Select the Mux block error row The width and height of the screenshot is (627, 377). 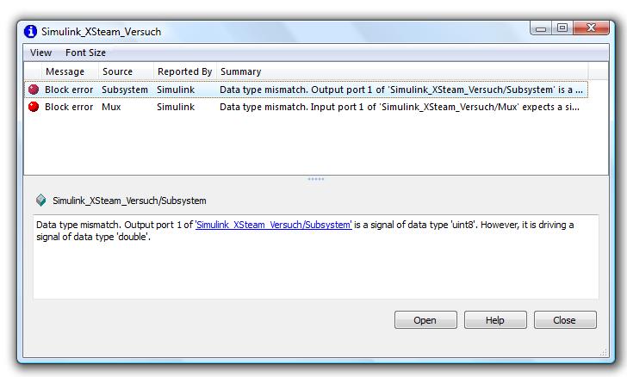(x=345, y=108)
